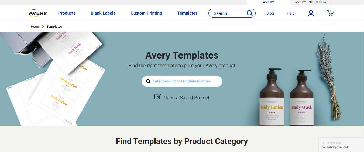
Task: Click the breadcrumb chevron arrow after Home
Action: pos(43,27)
